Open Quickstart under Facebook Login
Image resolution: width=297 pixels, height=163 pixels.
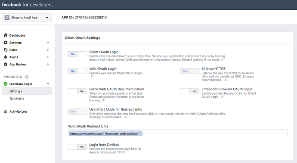pos(17,98)
